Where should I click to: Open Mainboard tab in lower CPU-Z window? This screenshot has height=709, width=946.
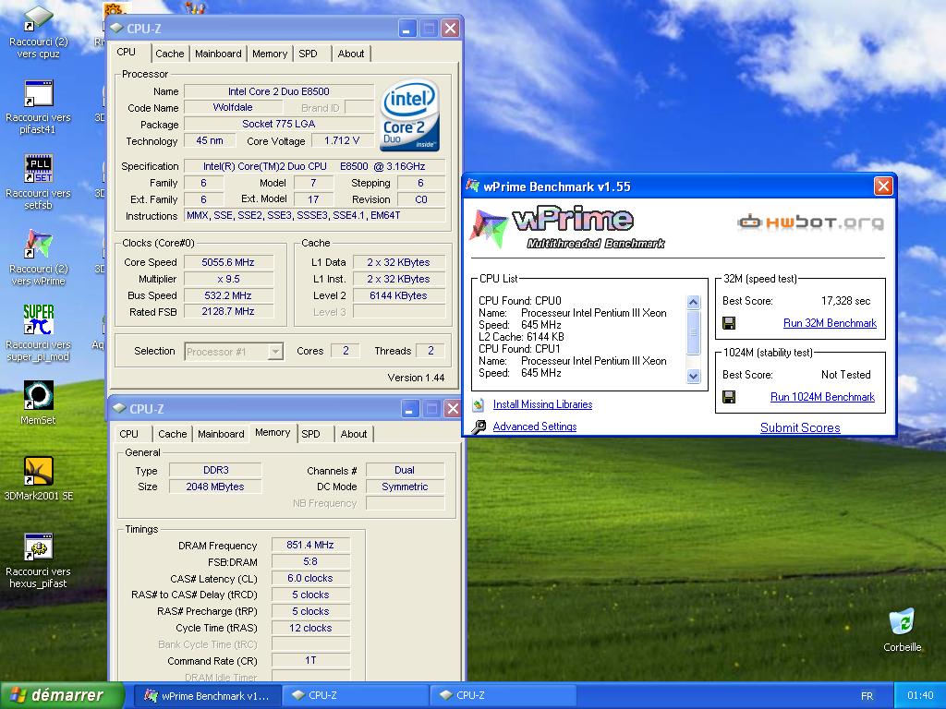pos(221,434)
